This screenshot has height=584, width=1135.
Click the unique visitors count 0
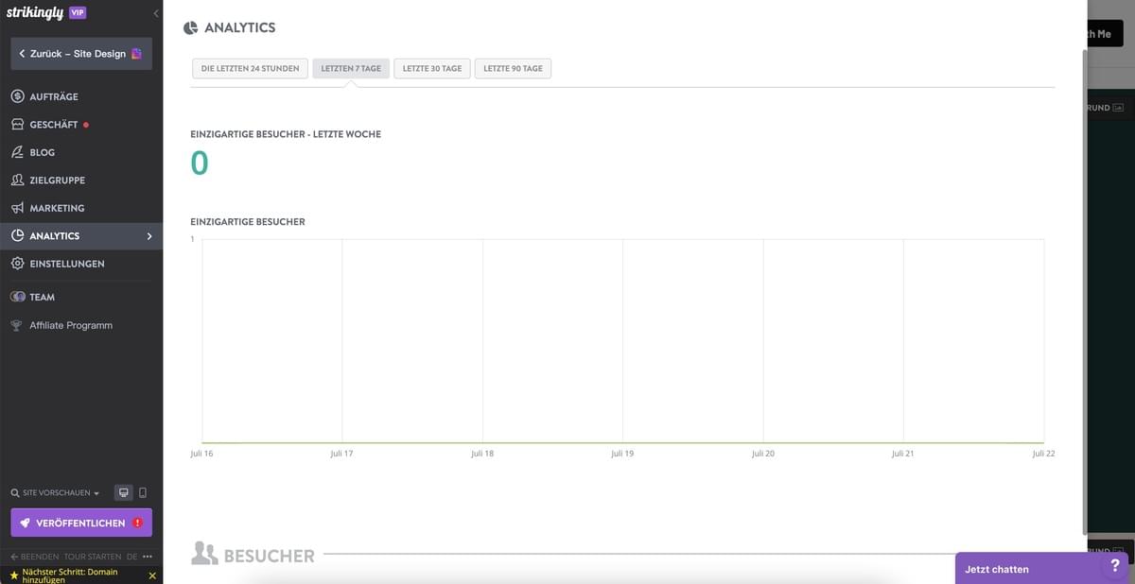(199, 163)
